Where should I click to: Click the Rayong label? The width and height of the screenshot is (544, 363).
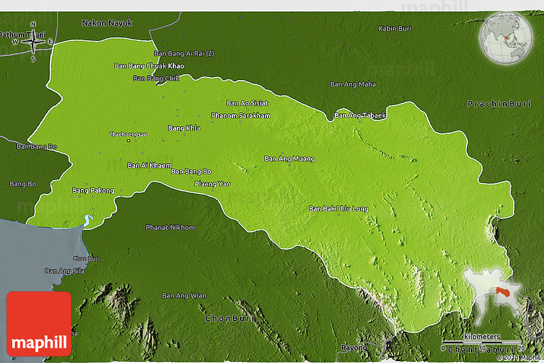[354, 348]
